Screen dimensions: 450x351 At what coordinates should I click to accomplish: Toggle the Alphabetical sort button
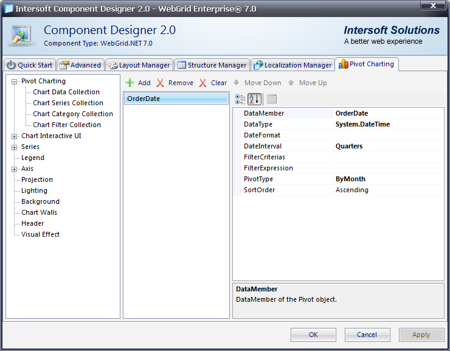coord(254,99)
